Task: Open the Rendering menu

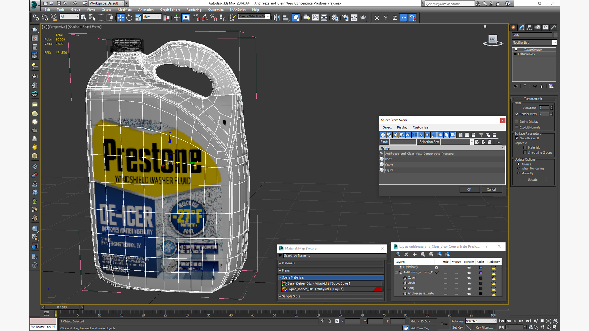Action: pos(194,10)
